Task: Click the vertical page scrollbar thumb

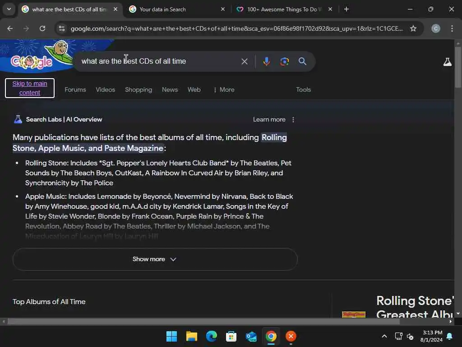Action: point(457,67)
